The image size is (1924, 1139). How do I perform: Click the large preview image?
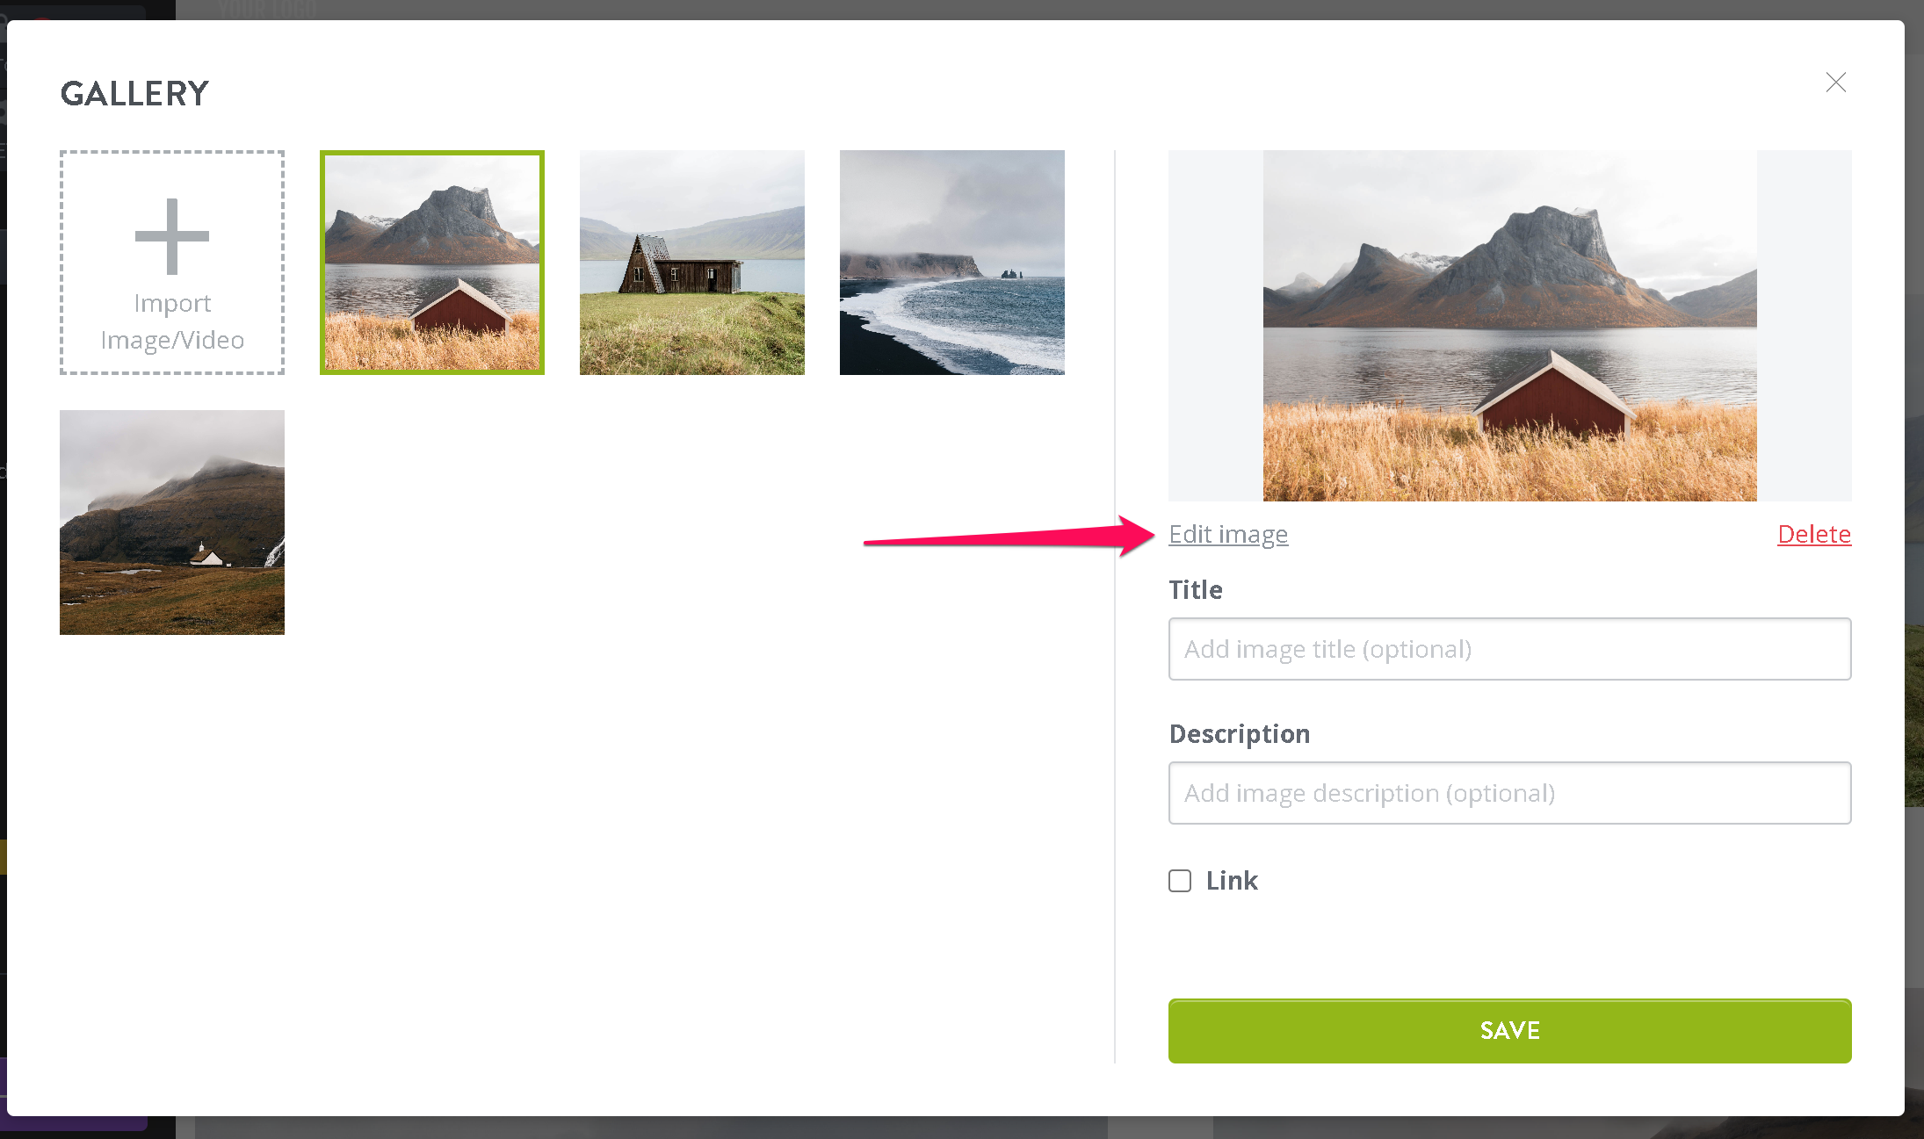pos(1509,326)
